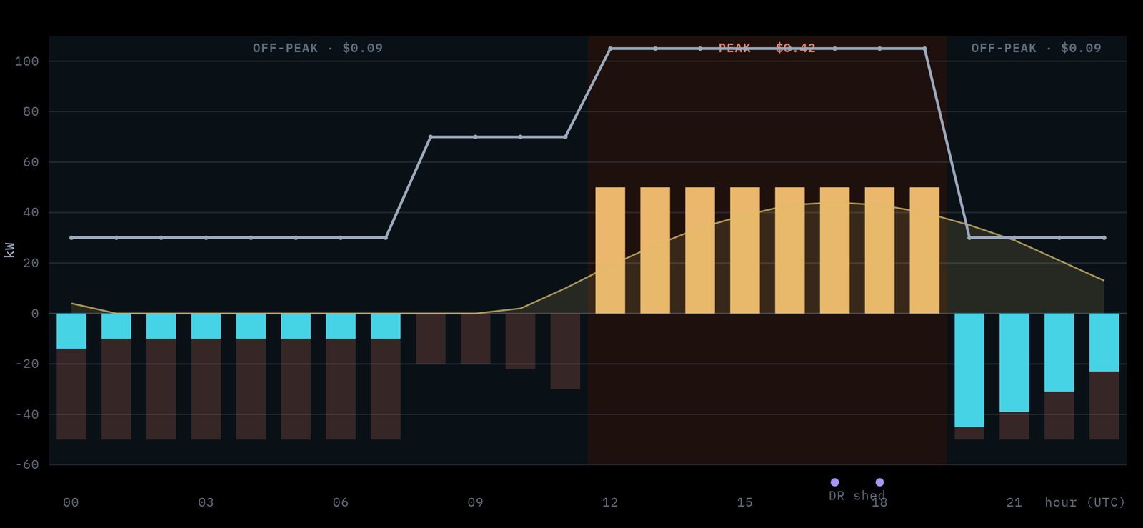Image resolution: width=1143 pixels, height=528 pixels.
Task: Select the first load line point at 105 kW
Action: click(610, 49)
